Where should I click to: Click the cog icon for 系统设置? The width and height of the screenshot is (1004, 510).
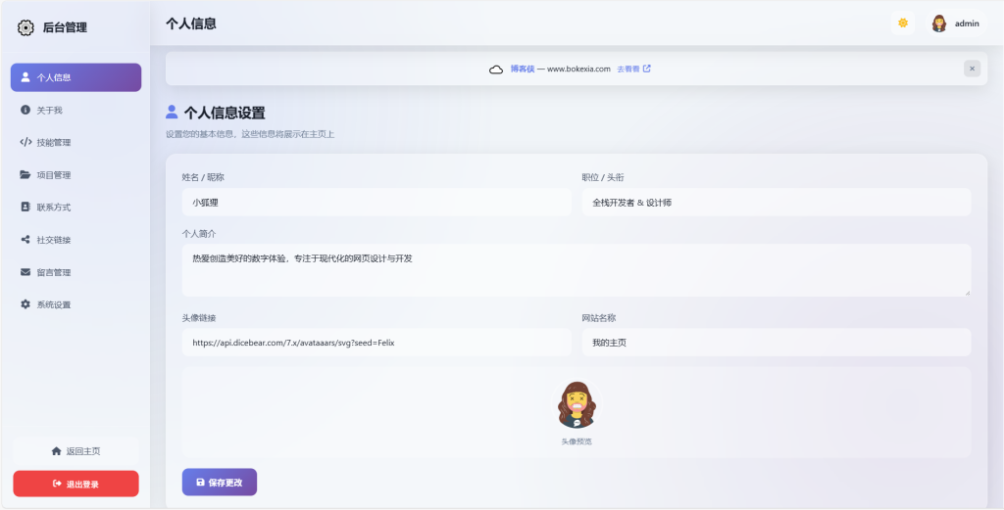(25, 304)
